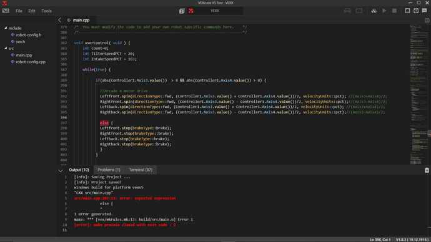Hide sidebar with the left arrow chevron

[59, 20]
